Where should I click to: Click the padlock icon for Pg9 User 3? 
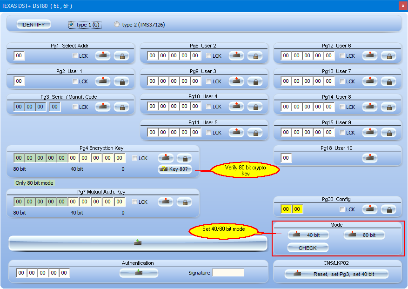pos(255,81)
